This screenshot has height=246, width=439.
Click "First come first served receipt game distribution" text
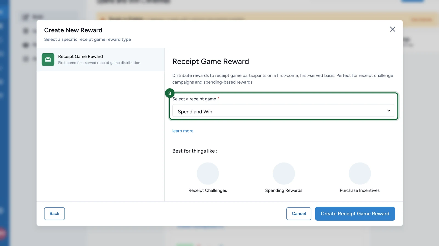[x=99, y=63]
